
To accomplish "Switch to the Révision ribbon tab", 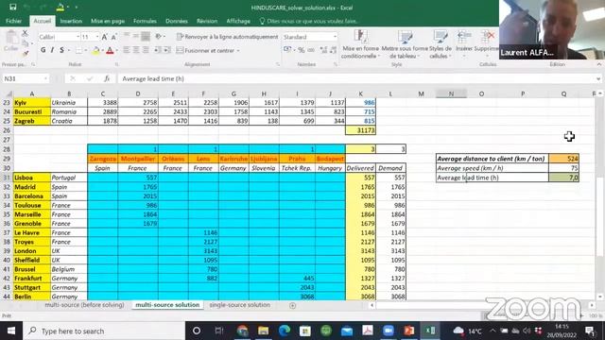I will [x=207, y=21].
